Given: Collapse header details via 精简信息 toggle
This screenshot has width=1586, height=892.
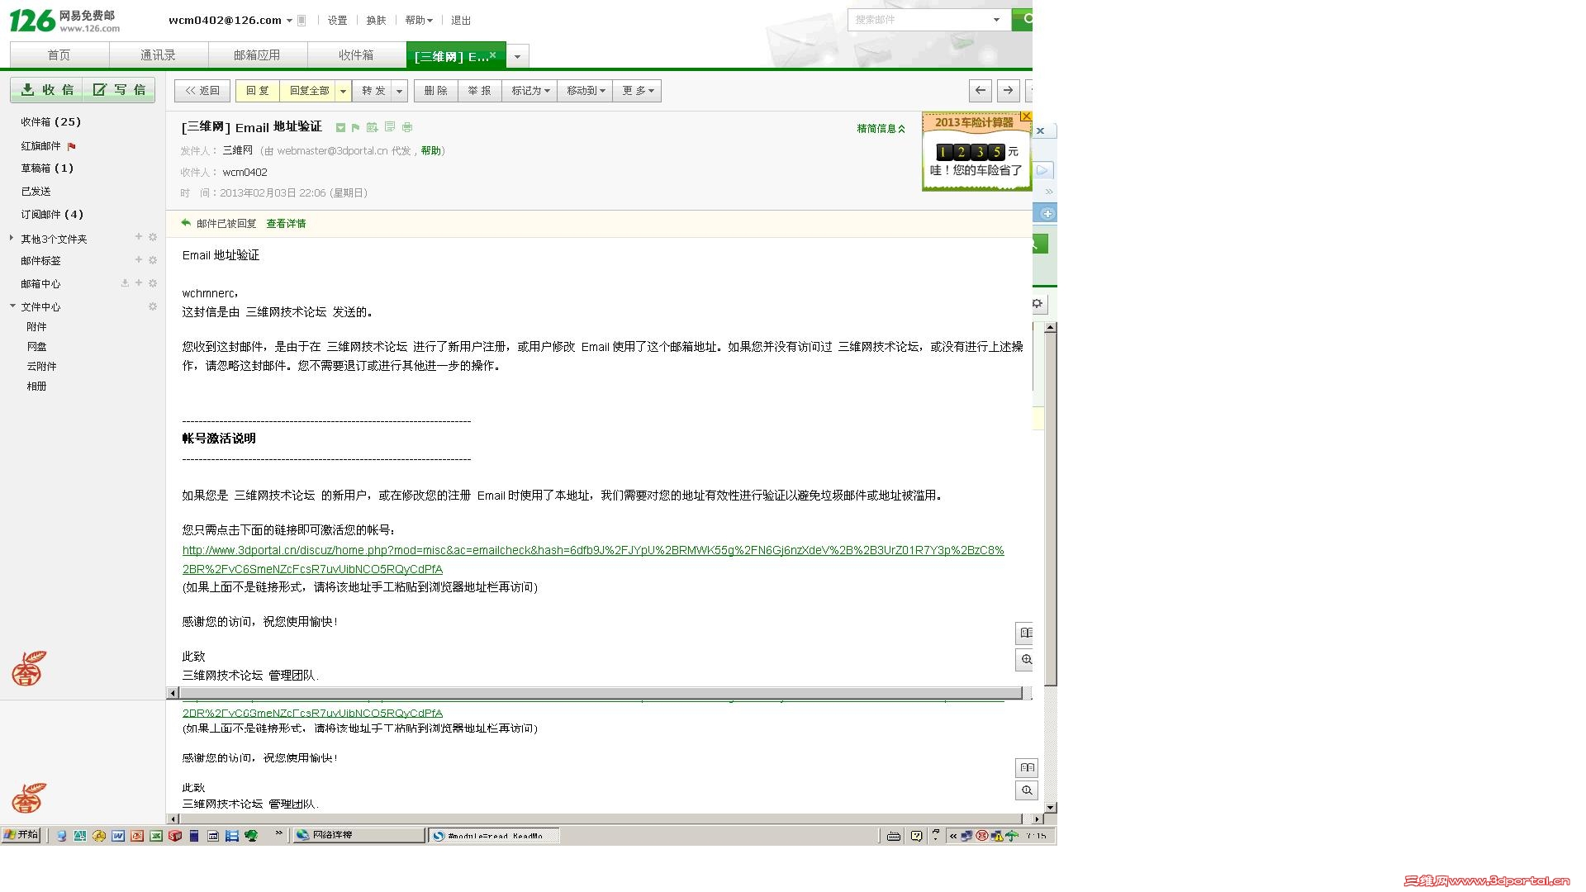Looking at the screenshot, I should [881, 128].
